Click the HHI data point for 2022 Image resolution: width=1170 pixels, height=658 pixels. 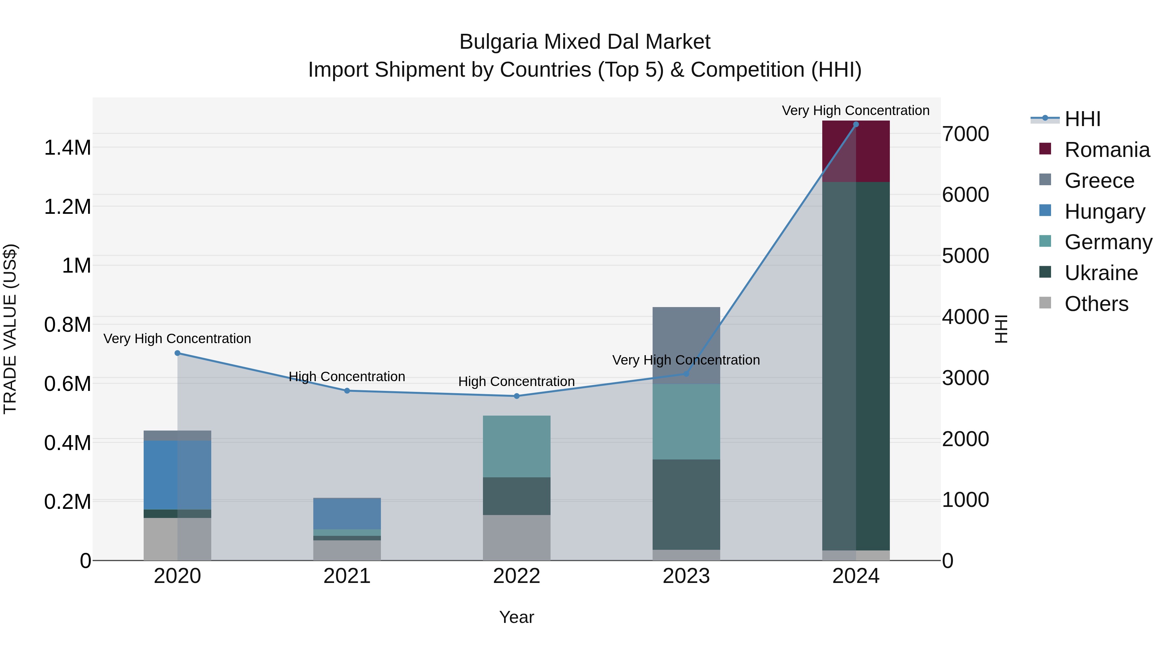[516, 396]
